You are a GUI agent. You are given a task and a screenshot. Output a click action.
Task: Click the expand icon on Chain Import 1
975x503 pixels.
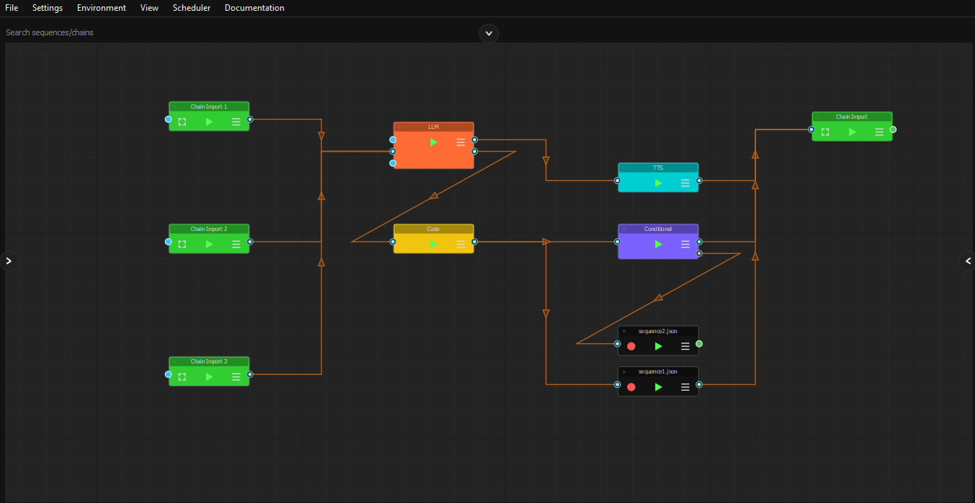(x=182, y=122)
